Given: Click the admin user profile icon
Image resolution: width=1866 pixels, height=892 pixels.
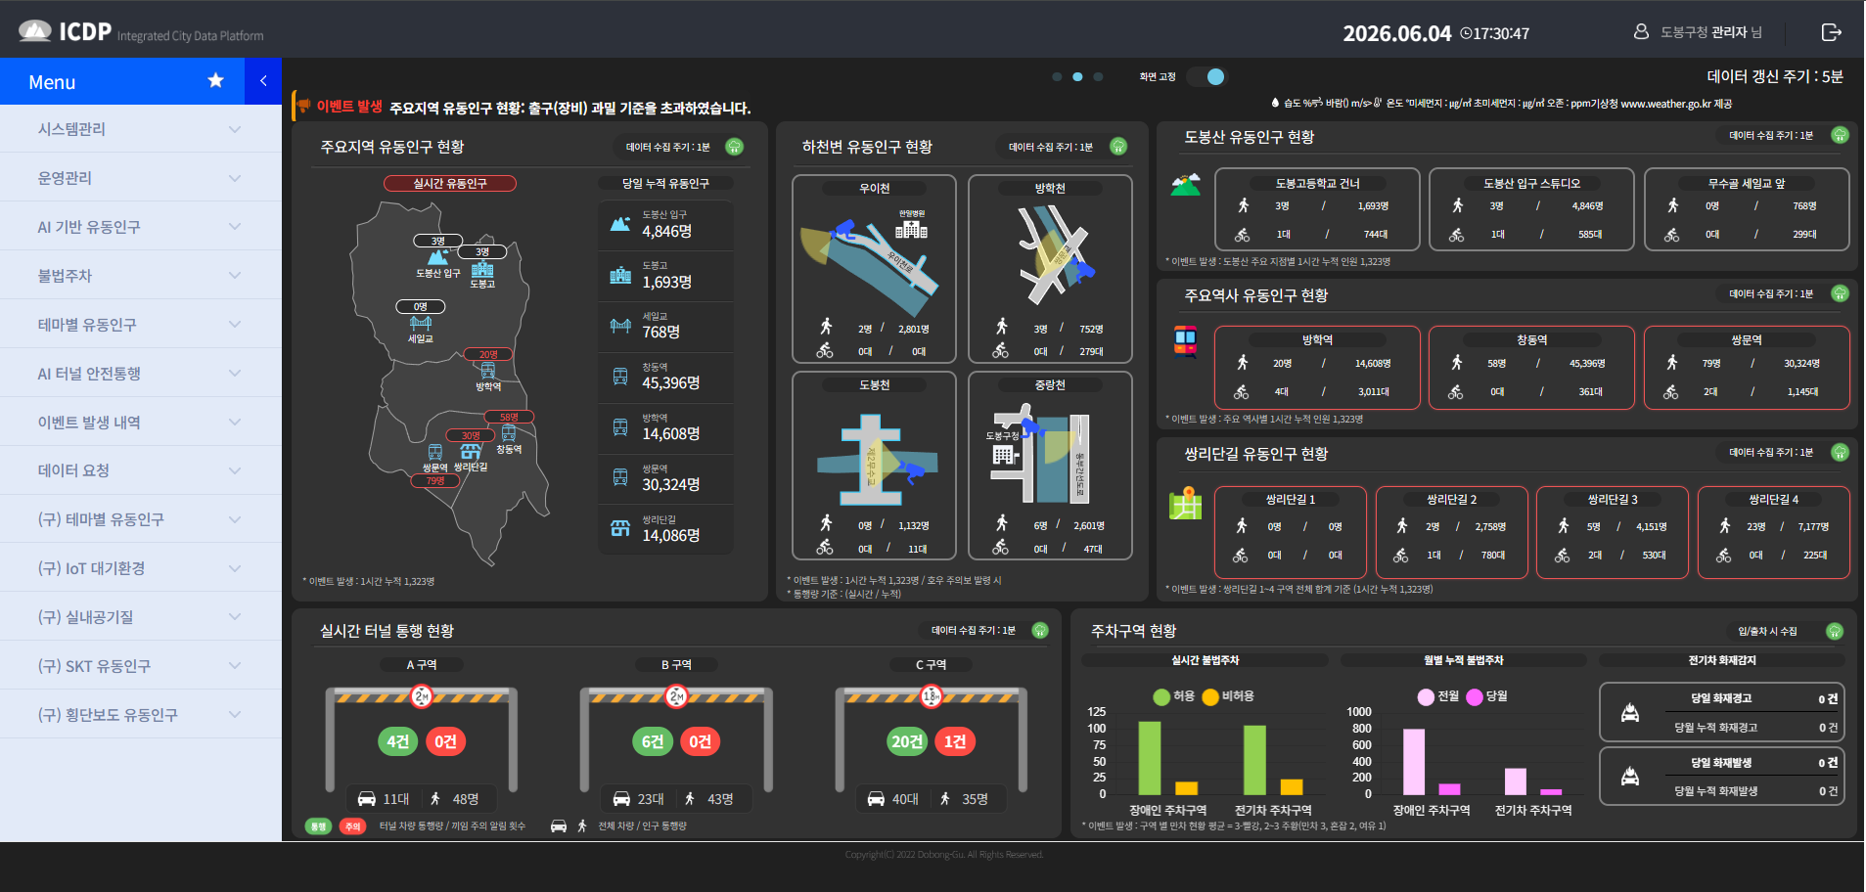Looking at the screenshot, I should (x=1641, y=31).
